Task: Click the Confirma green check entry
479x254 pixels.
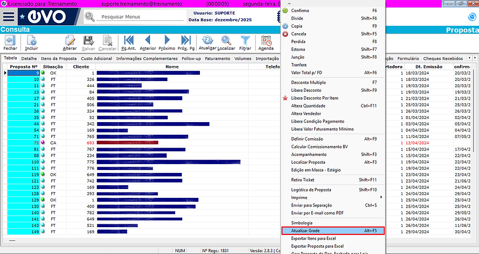Action: pyautogui.click(x=333, y=10)
